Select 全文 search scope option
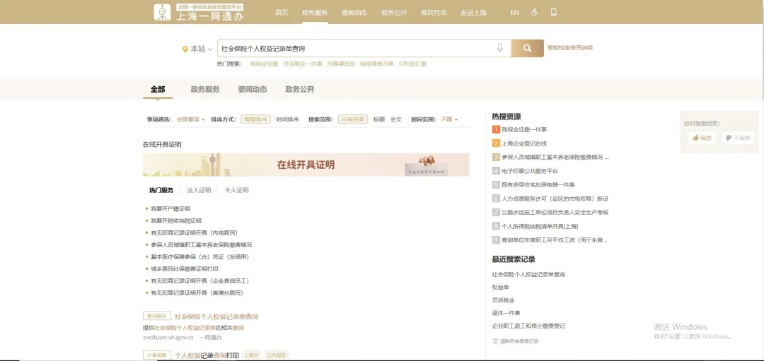 [395, 119]
